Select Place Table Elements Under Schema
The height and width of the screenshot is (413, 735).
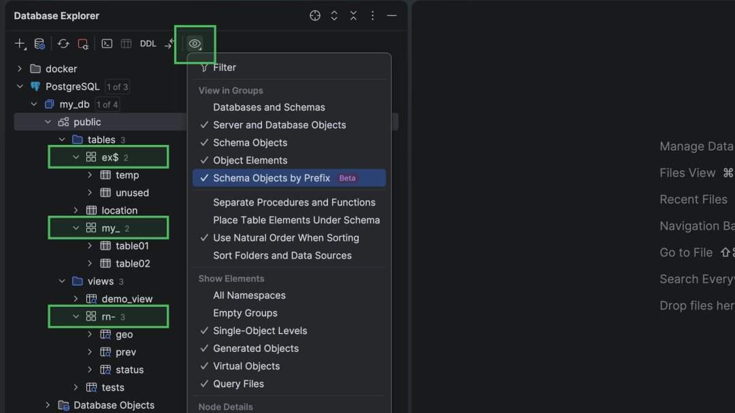tap(289, 220)
